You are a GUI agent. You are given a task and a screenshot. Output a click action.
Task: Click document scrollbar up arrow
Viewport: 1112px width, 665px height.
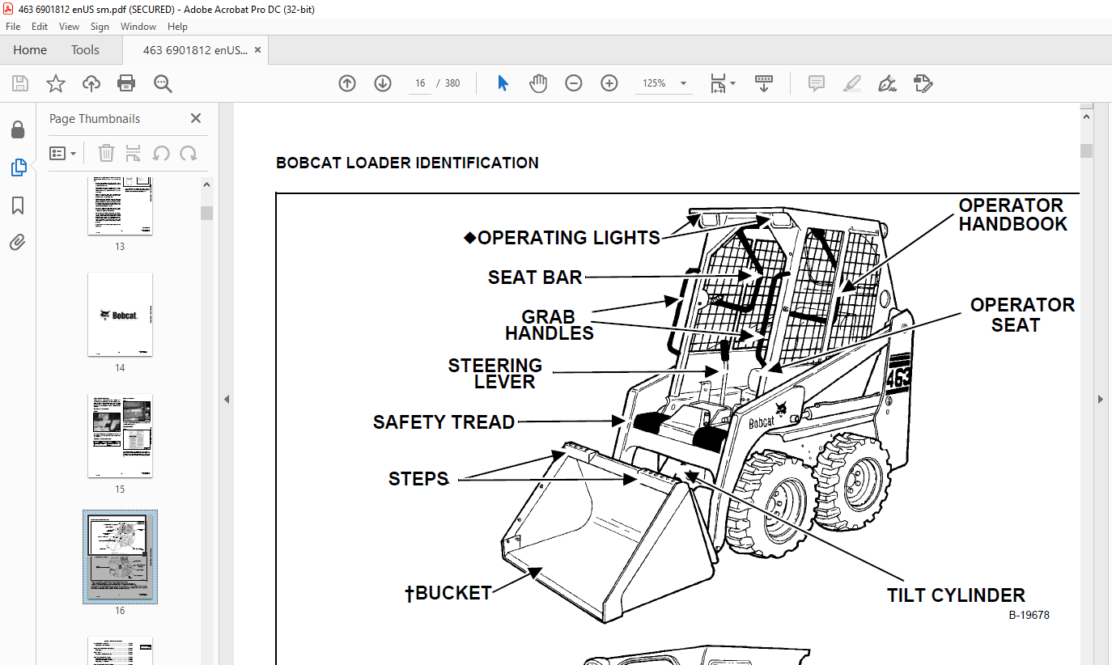tap(1086, 116)
